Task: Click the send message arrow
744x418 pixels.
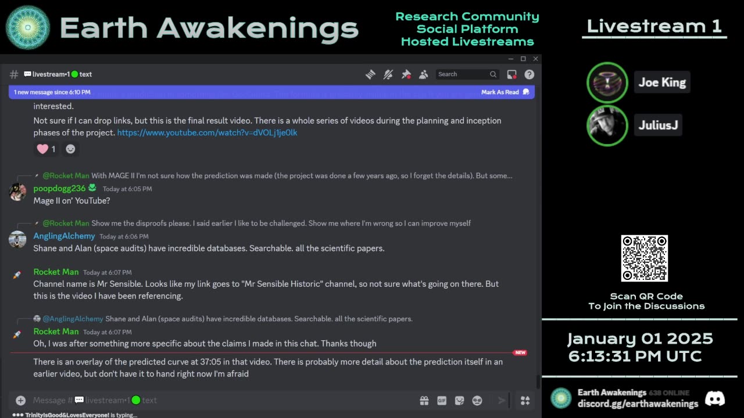Action: point(501,400)
